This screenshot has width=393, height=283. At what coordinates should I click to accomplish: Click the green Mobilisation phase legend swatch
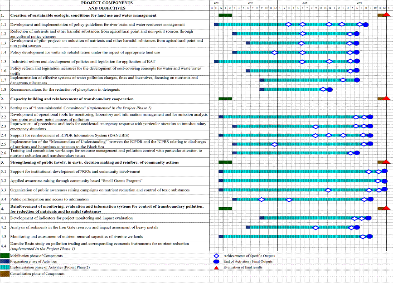point(5,256)
